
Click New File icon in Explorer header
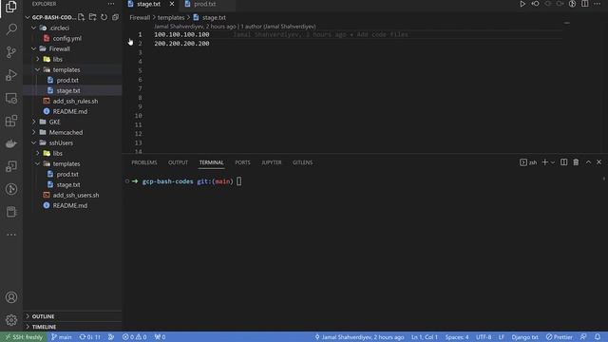(81, 17)
